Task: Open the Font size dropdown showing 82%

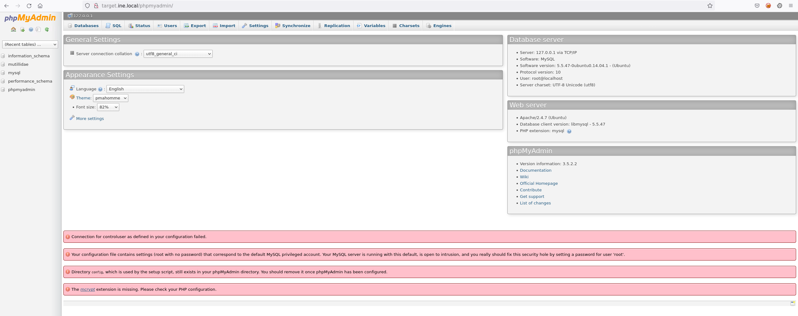Action: click(x=108, y=107)
